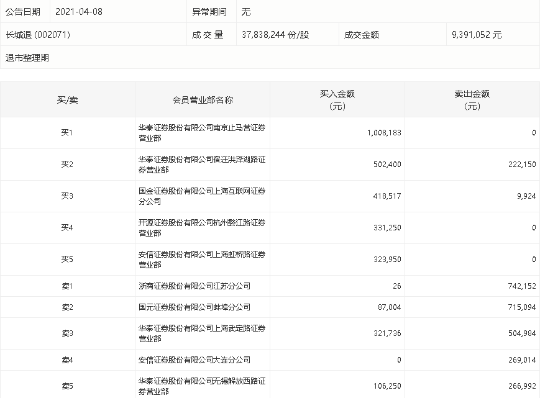Click 国金证券上海互联网证券分公司 name

[x=202, y=196]
